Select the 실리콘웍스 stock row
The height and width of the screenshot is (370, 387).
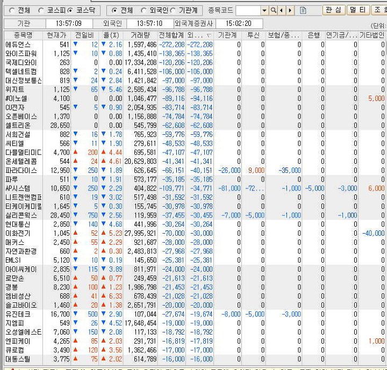click(x=195, y=215)
